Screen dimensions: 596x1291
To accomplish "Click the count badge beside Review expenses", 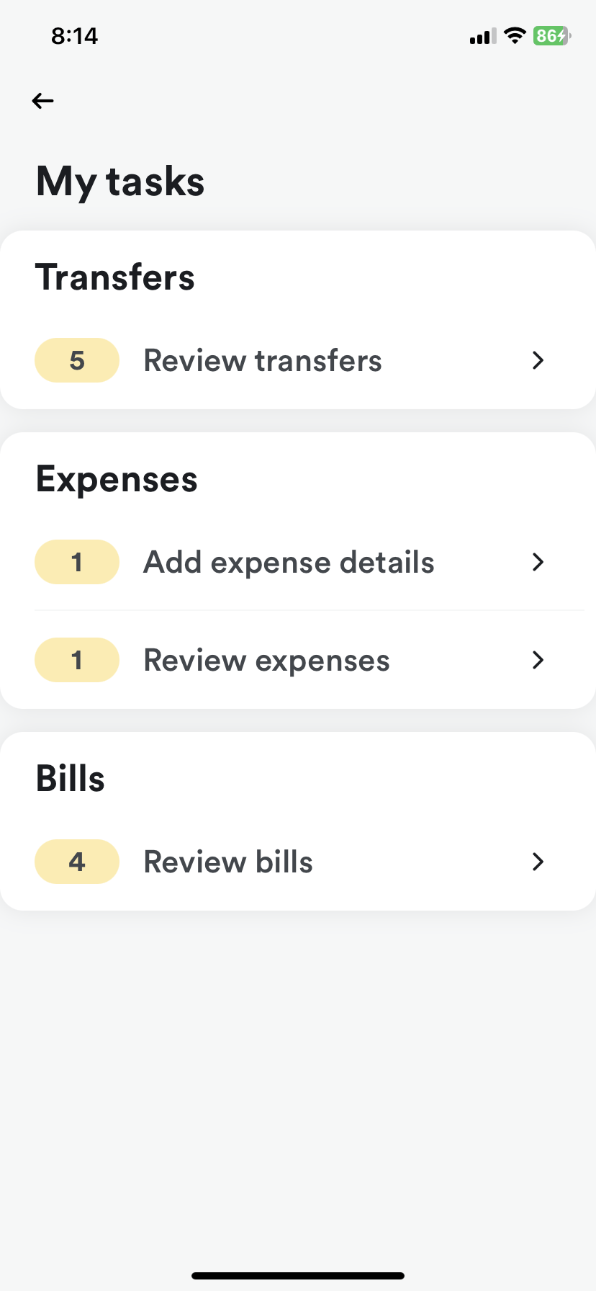I will point(77,660).
